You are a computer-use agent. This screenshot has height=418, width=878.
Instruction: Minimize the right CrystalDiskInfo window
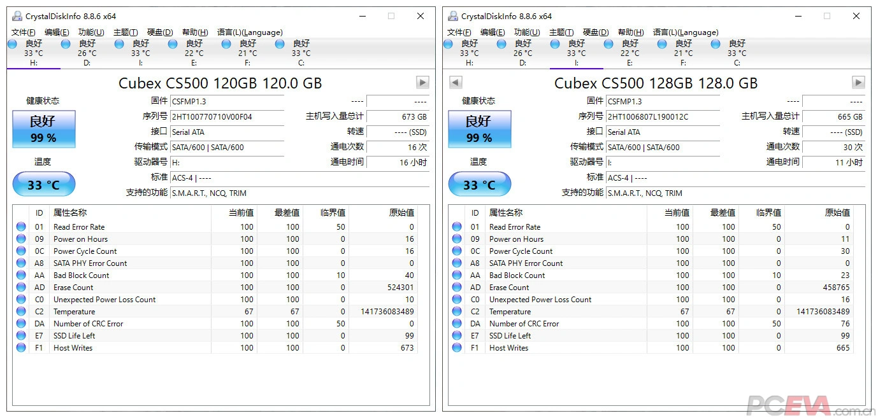click(798, 16)
